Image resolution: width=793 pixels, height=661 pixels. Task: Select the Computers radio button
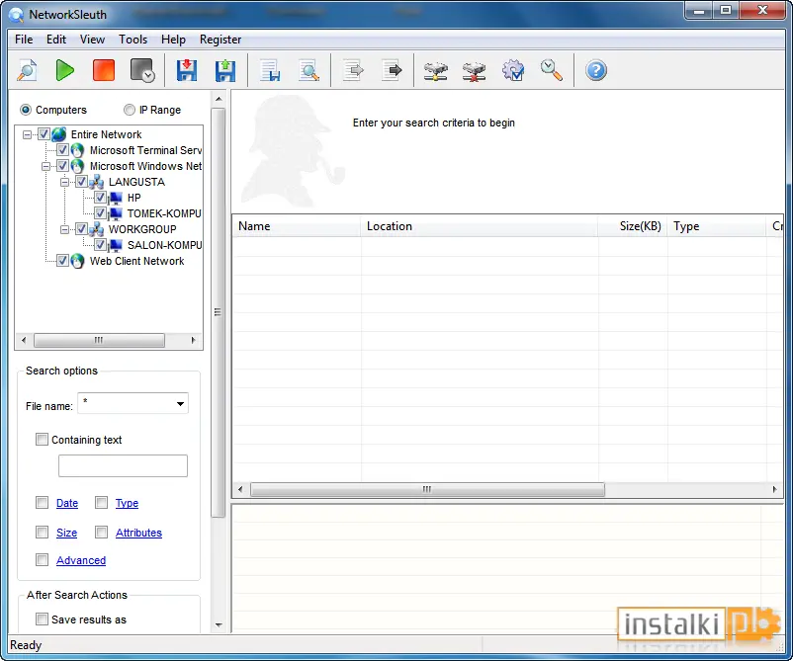(26, 110)
